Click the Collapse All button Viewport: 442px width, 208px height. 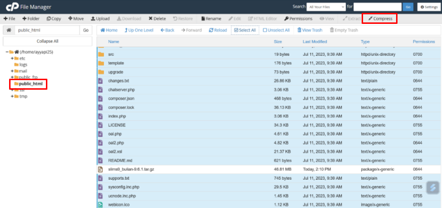pyautogui.click(x=47, y=41)
